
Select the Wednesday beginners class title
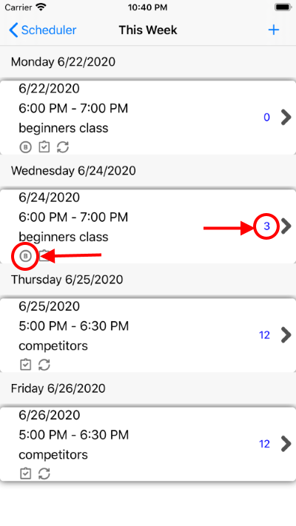tap(64, 237)
